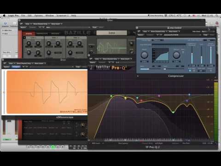Click the Compressor Release slider
The width and height of the screenshot is (221, 166).
point(174,69)
